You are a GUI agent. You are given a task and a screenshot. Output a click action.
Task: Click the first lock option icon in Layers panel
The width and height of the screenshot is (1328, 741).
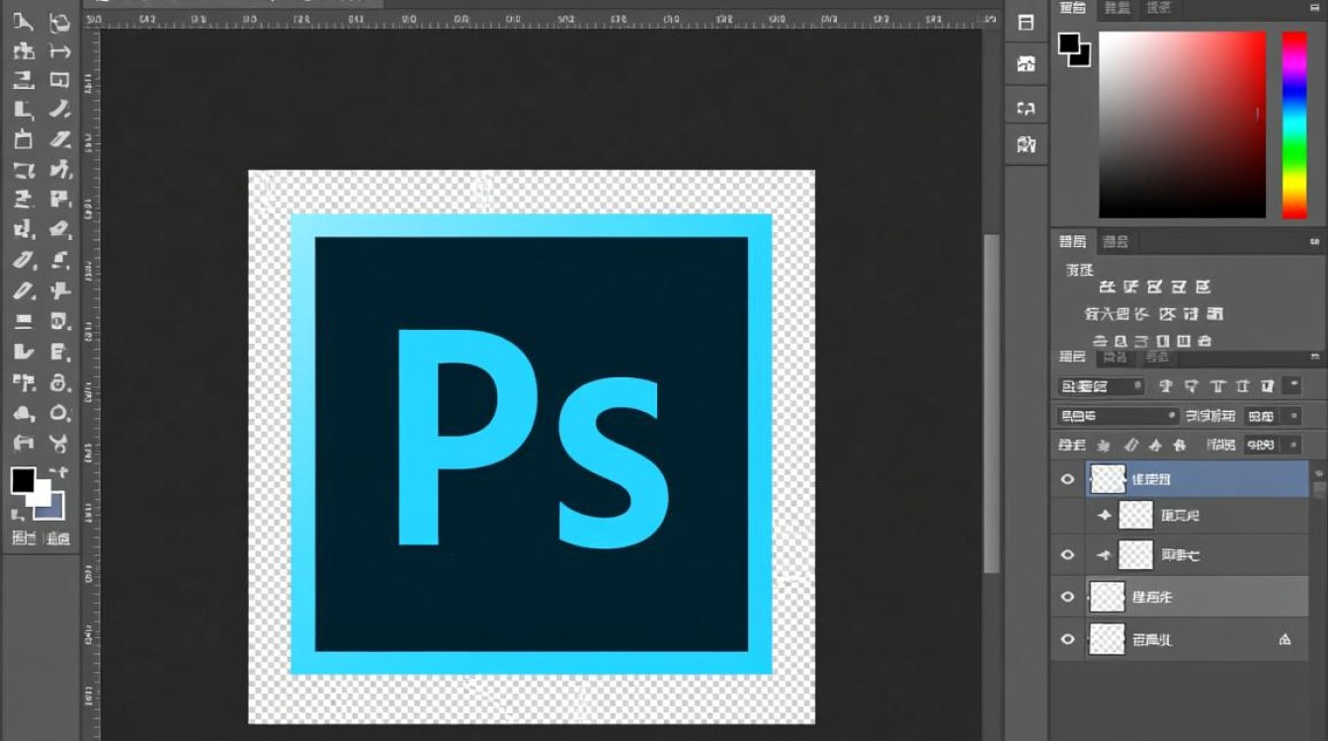(x=1106, y=446)
